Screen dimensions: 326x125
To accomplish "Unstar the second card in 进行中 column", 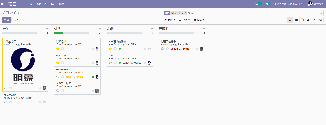I will [58, 62].
